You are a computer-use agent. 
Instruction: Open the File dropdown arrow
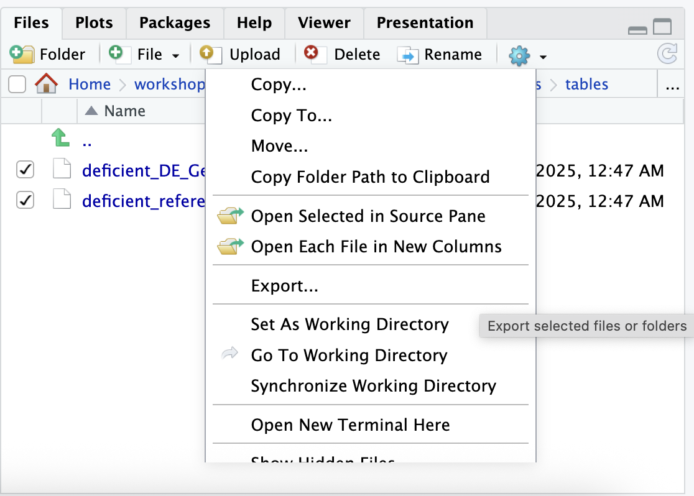coord(176,55)
